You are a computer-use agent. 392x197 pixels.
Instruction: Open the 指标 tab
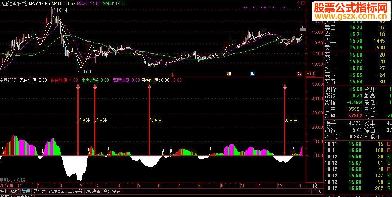point(4,191)
